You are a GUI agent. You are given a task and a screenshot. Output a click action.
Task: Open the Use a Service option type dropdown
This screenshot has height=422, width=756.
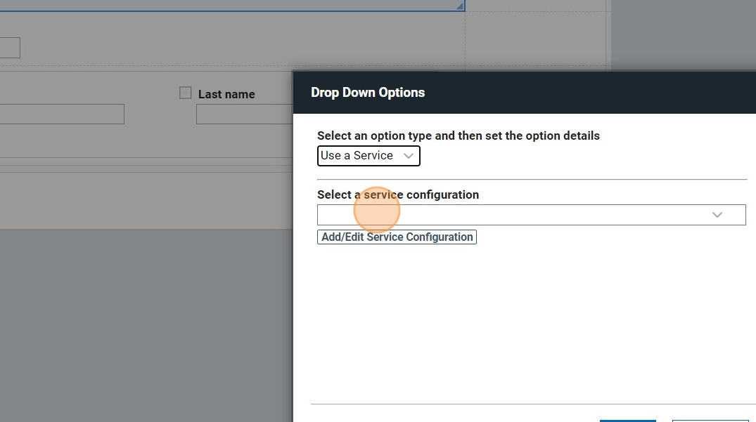(369, 156)
